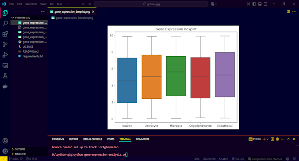Show the hidden menus via the menu bar ellipsis
The width and height of the screenshot is (299, 161).
[x=68, y=4]
